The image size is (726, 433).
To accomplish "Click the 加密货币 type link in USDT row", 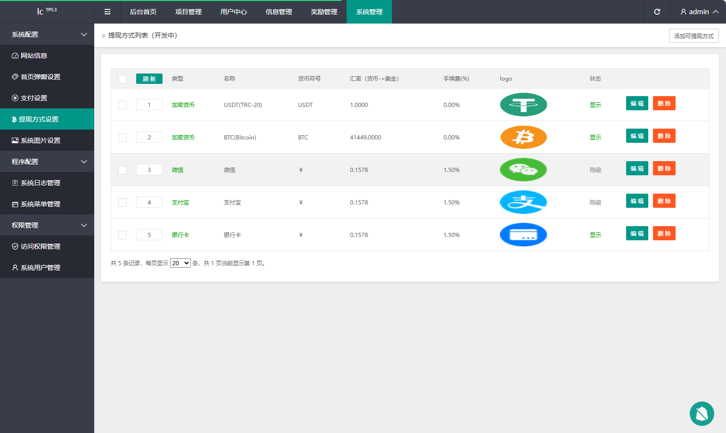I will (183, 105).
